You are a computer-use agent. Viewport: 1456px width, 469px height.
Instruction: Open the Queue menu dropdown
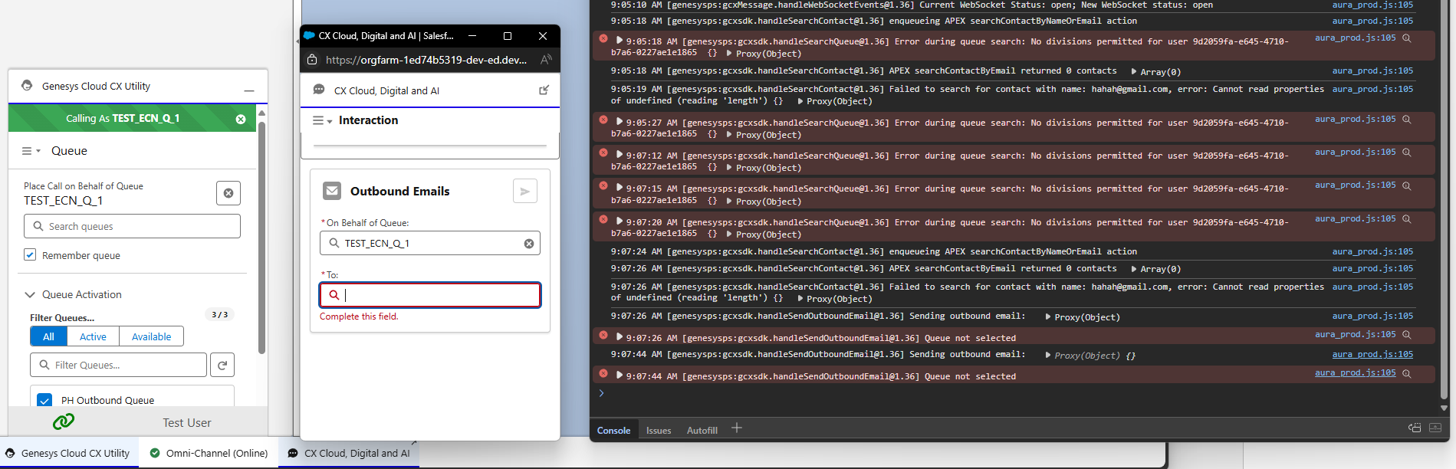click(x=31, y=151)
